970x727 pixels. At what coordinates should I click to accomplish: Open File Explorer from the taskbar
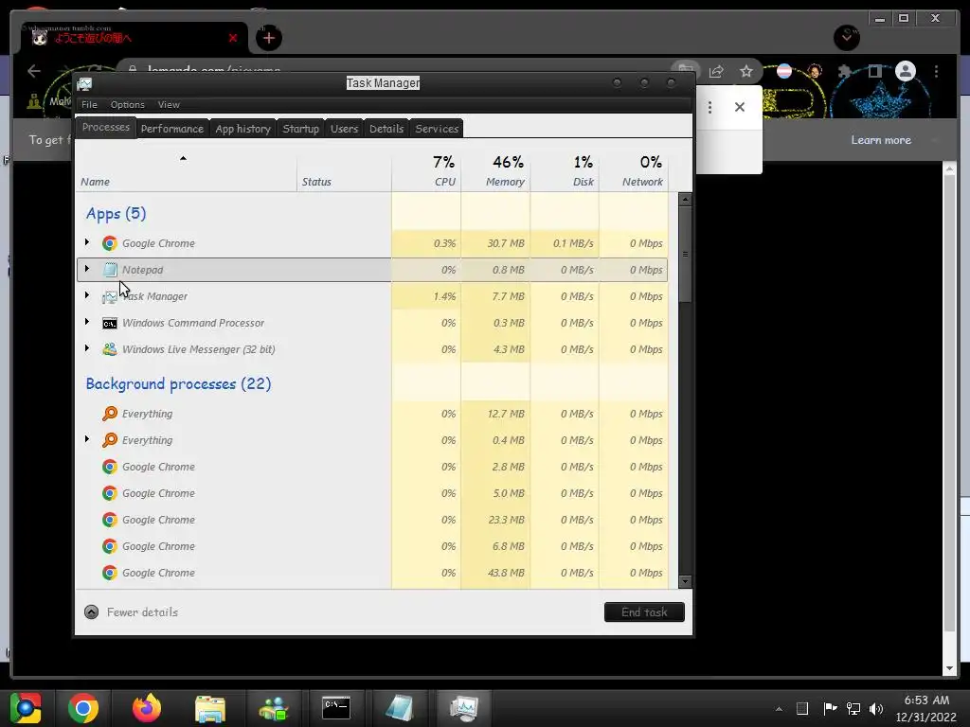[210, 708]
